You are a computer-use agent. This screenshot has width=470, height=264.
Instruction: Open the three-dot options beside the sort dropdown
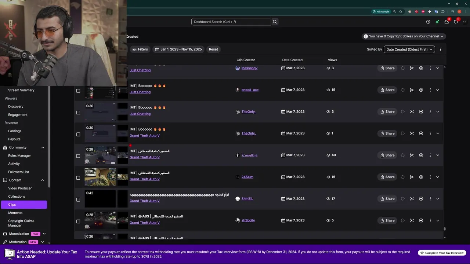[441, 49]
